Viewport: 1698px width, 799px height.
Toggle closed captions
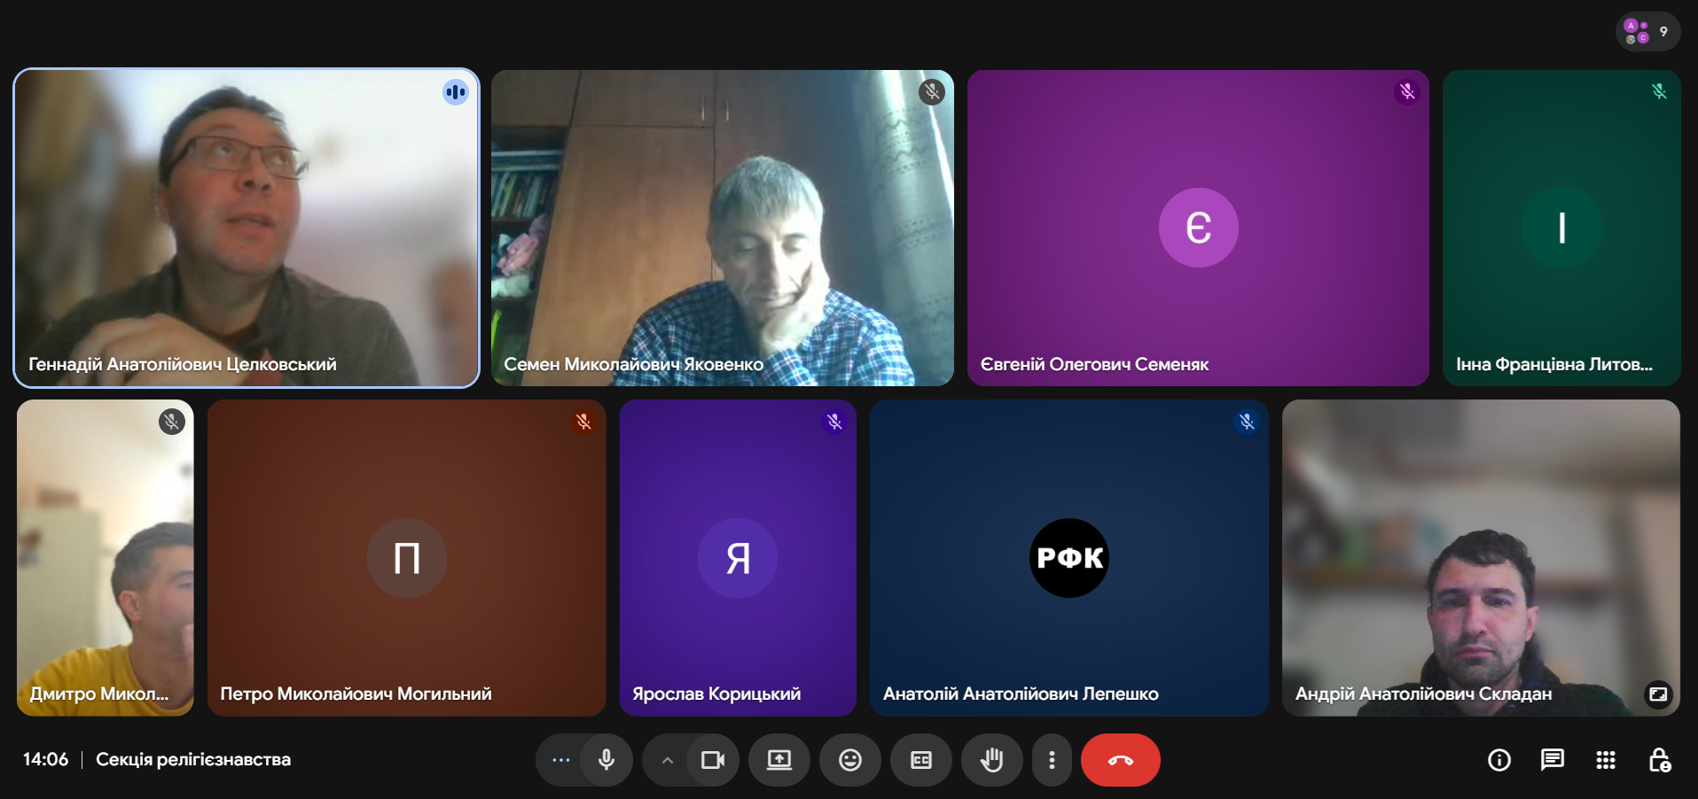point(921,760)
